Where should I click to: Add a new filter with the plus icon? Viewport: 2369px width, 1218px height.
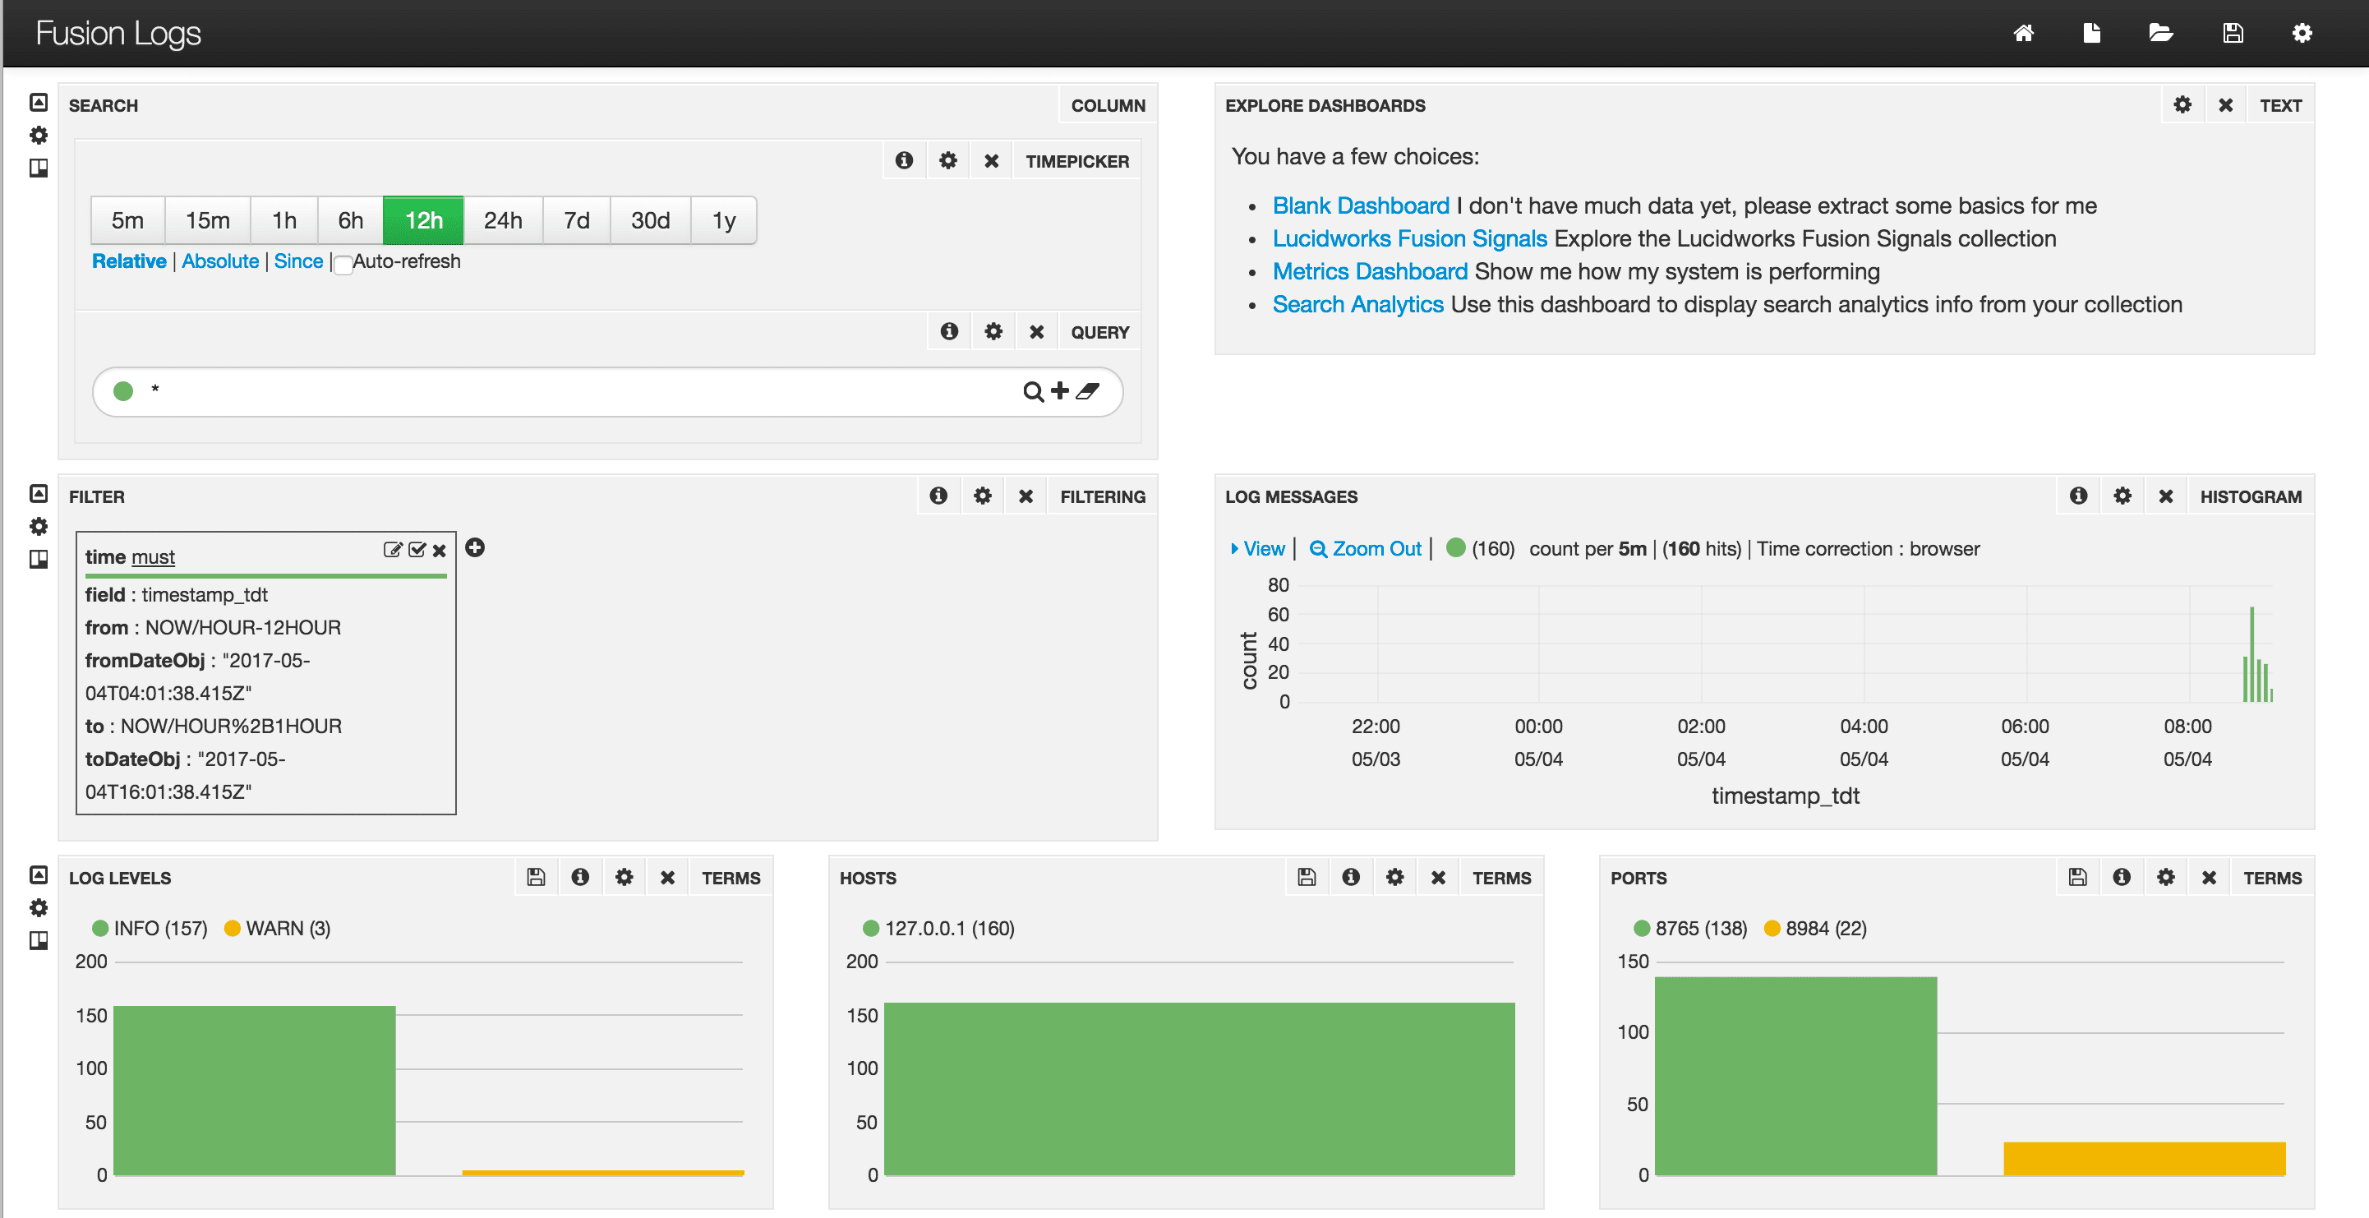476,548
